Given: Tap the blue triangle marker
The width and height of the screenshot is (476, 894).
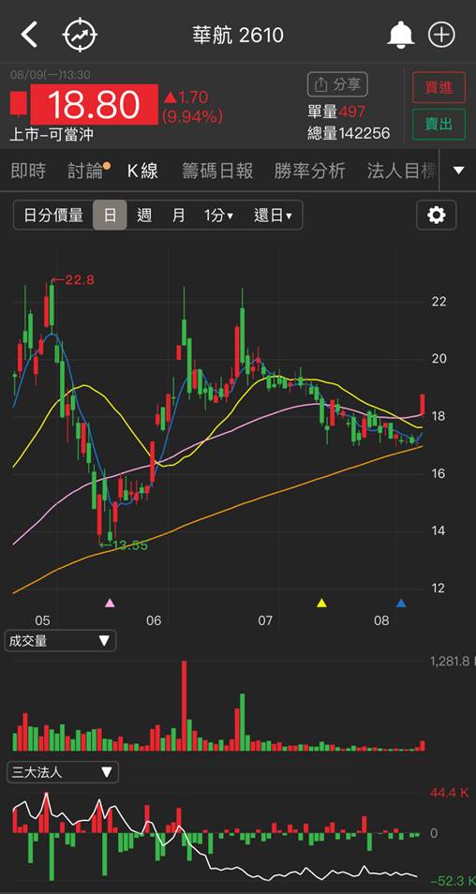Looking at the screenshot, I should point(401,602).
